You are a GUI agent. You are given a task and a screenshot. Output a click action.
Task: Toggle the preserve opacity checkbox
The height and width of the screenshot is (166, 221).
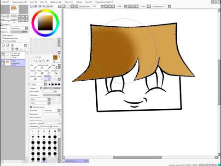(2, 35)
